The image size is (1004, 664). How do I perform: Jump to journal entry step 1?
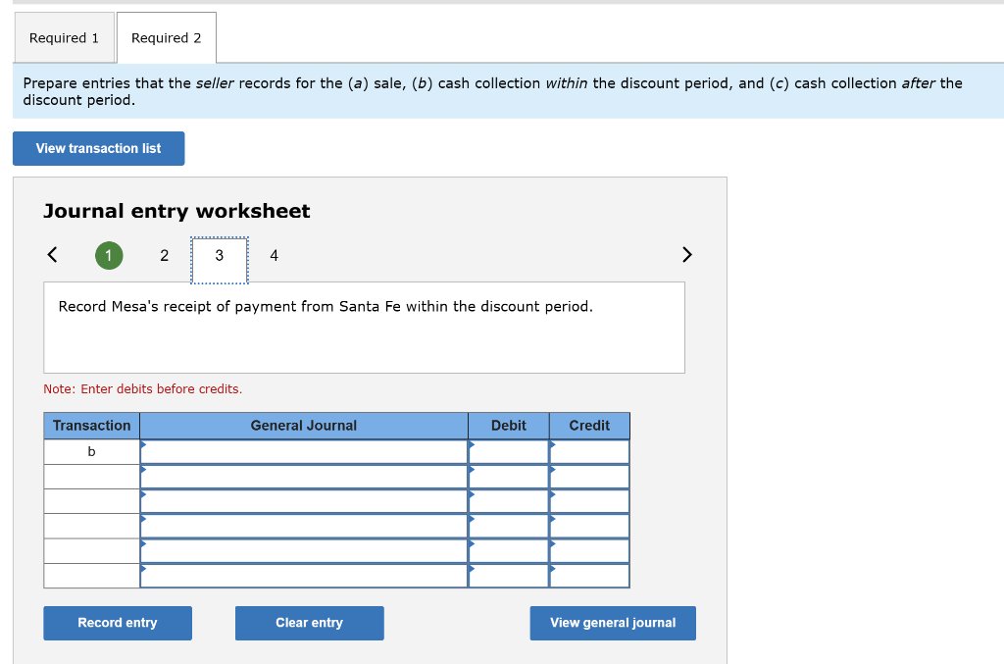(x=109, y=255)
